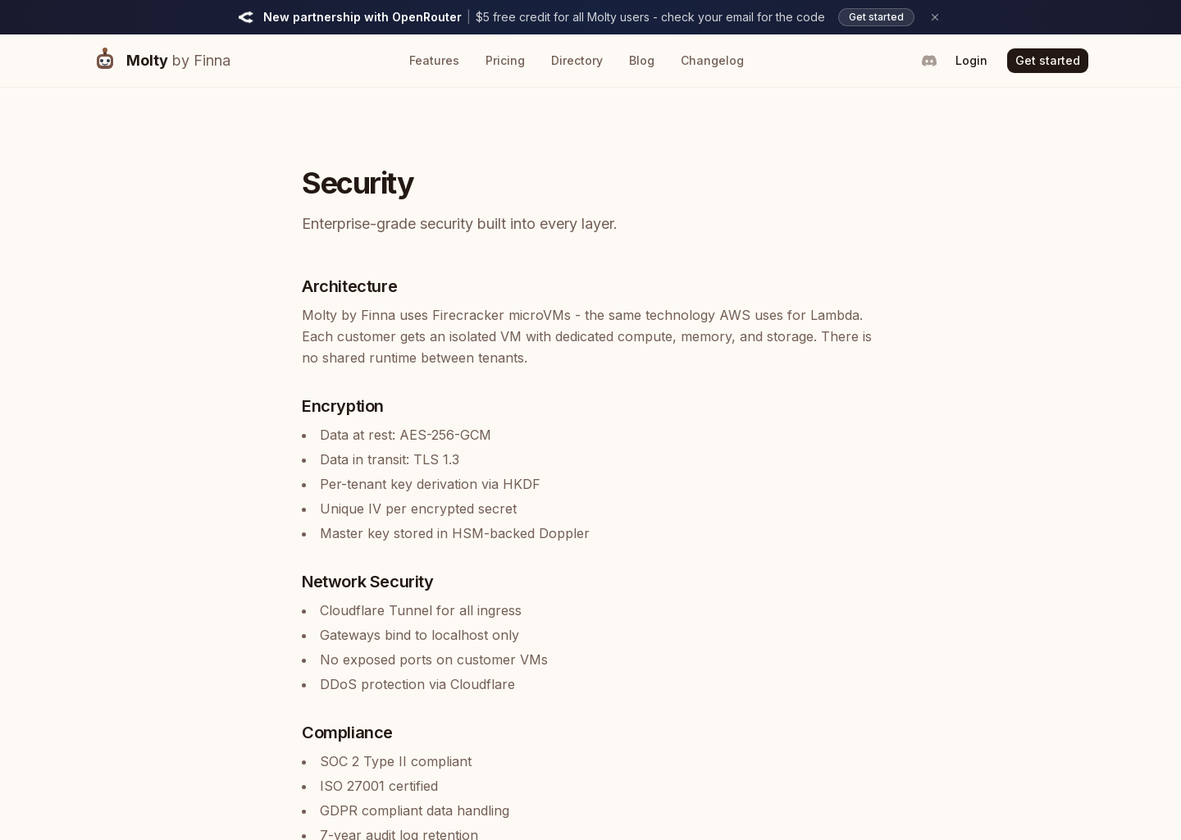
Task: Click the Network Security heading
Action: pos(367,582)
